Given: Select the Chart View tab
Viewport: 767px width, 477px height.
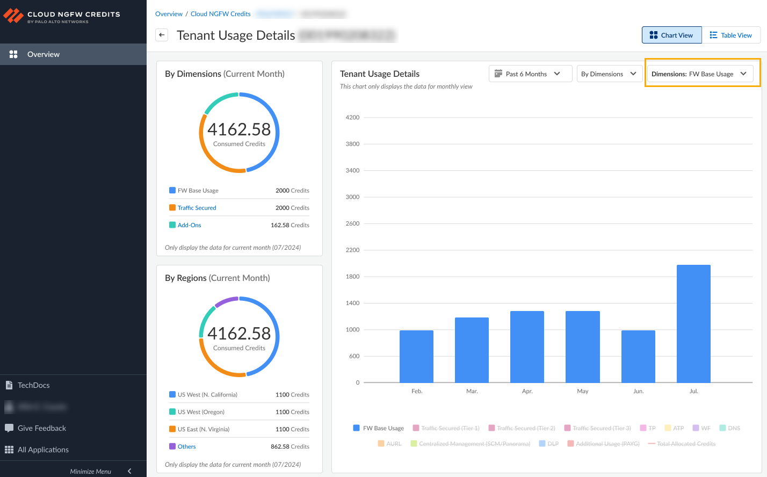Looking at the screenshot, I should click(x=671, y=35).
